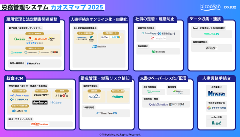The width and height of the screenshot is (240, 137).
Task: Click the 外国人雇用特化 label
Action: point(17,63)
